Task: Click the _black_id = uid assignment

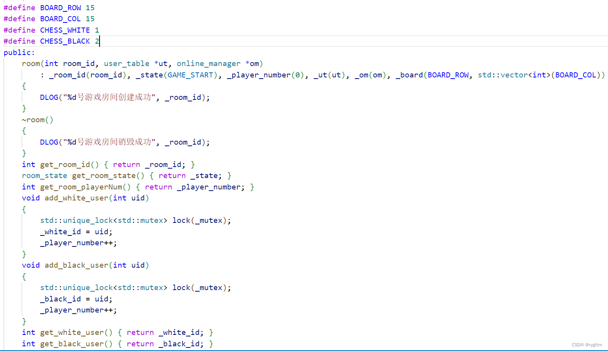Action: [76, 299]
